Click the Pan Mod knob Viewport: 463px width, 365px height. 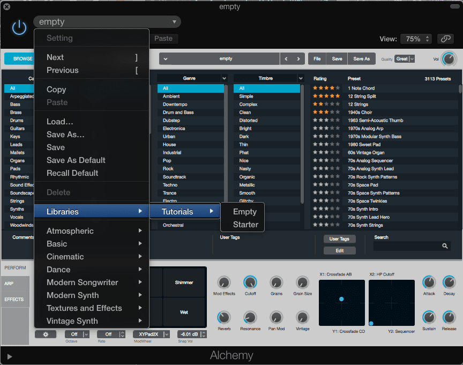[277, 317]
